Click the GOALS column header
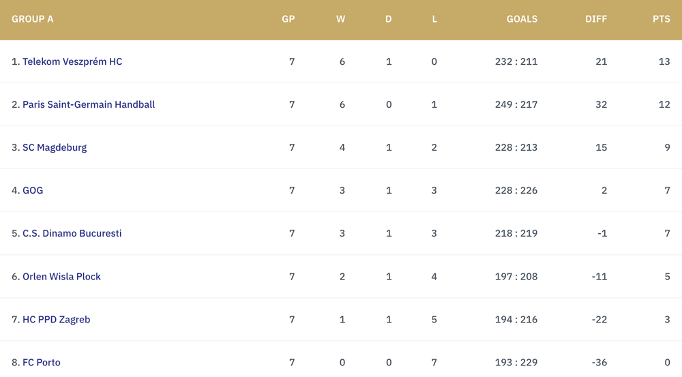The image size is (682, 377). pos(522,19)
